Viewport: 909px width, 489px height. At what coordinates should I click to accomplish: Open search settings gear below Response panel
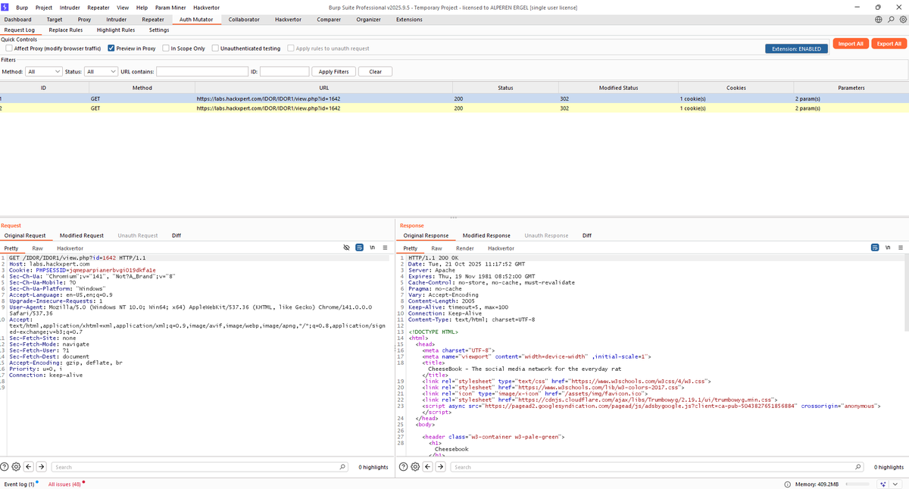point(415,467)
